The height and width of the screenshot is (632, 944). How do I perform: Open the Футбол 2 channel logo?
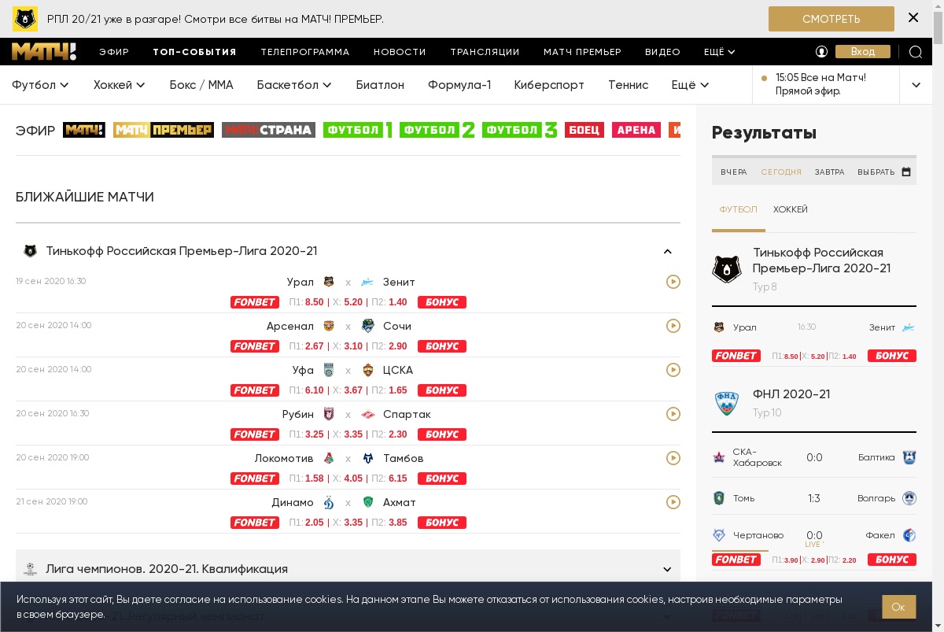(x=437, y=130)
